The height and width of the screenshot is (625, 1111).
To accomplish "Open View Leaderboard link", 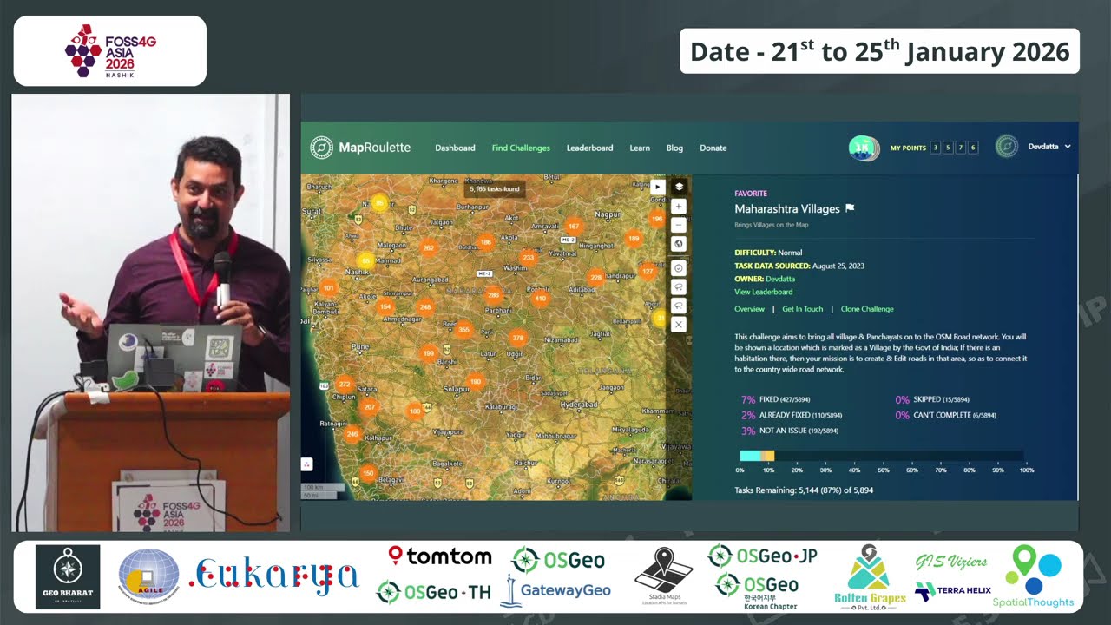I will (x=764, y=292).
